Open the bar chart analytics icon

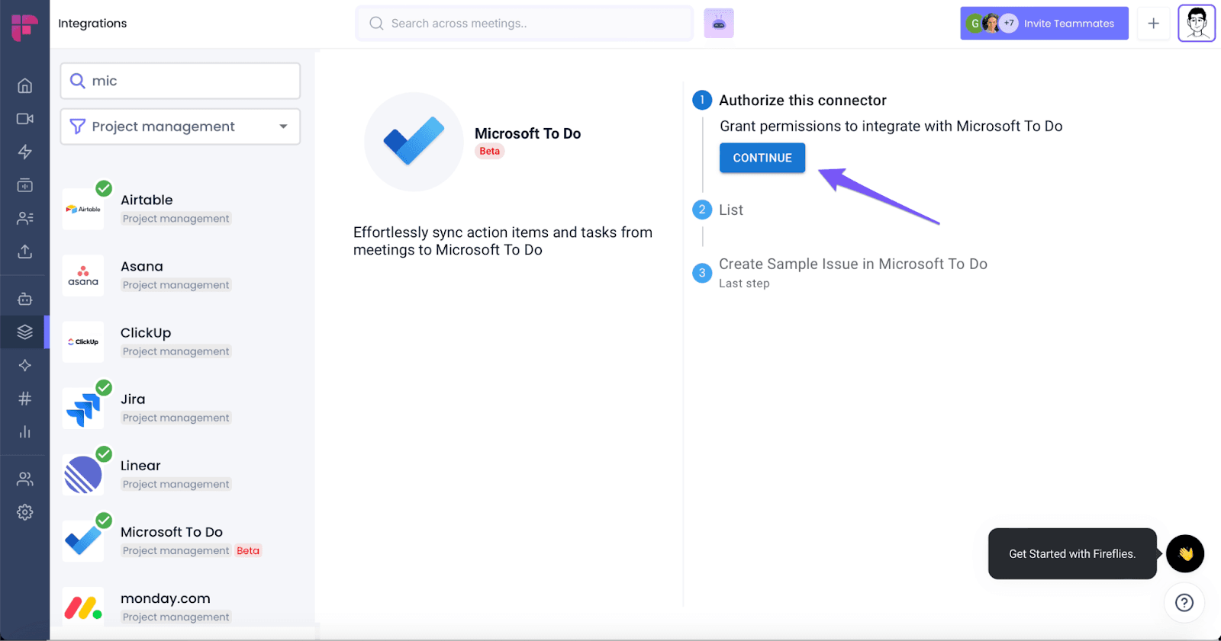(x=25, y=431)
